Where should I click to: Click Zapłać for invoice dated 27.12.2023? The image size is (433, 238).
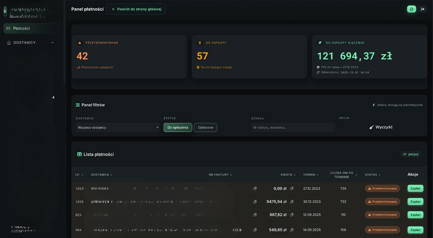[415, 188]
